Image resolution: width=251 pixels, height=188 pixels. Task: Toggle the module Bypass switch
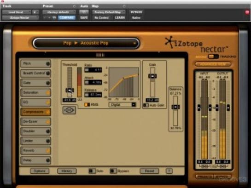click(113, 171)
